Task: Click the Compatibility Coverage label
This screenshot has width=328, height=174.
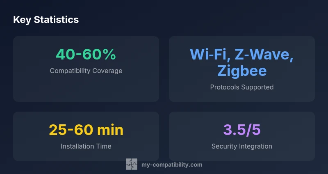Action: (x=86, y=71)
